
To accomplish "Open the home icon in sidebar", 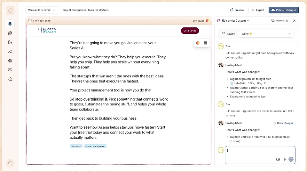I will [x=10, y=11].
